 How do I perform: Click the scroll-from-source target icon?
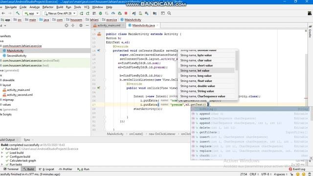[x=67, y=25]
